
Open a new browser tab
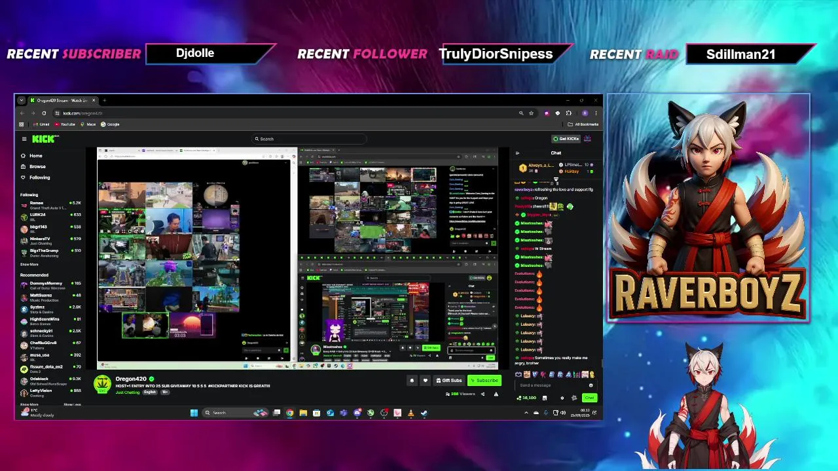coord(104,100)
